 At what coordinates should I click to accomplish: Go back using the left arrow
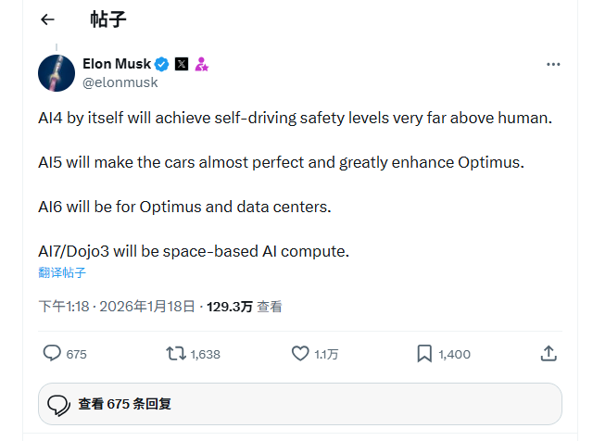(x=47, y=19)
